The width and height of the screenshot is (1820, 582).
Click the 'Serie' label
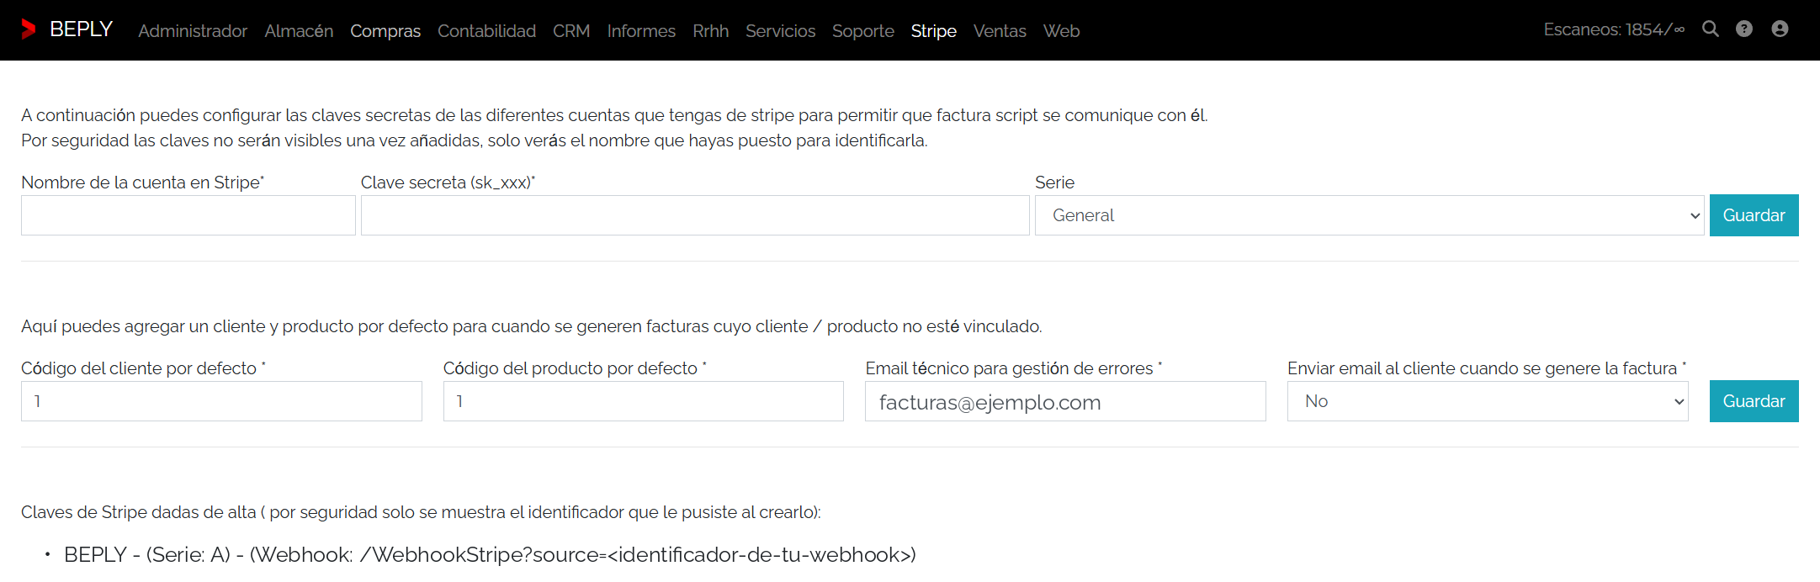tap(1054, 183)
